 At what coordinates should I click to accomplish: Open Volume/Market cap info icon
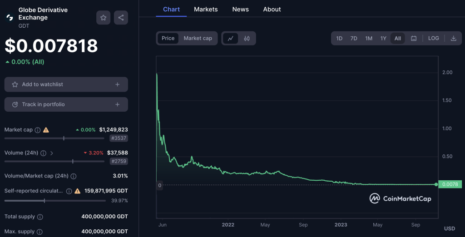[x=74, y=176]
